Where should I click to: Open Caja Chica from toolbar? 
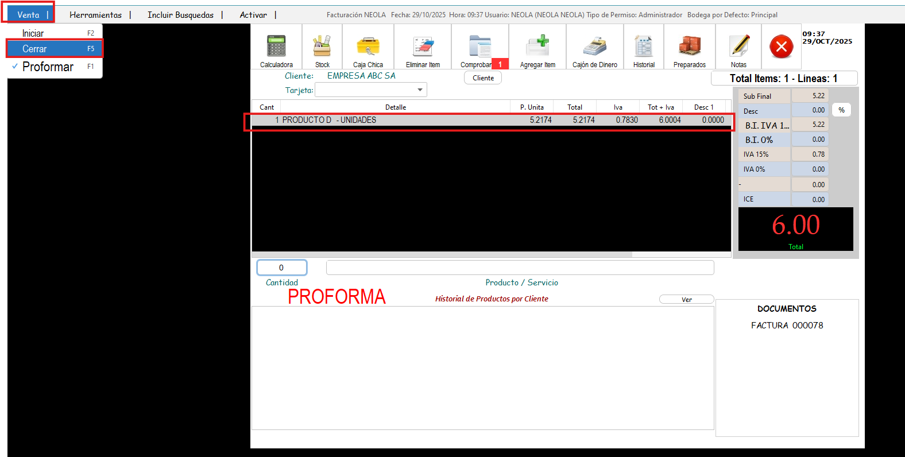[368, 47]
